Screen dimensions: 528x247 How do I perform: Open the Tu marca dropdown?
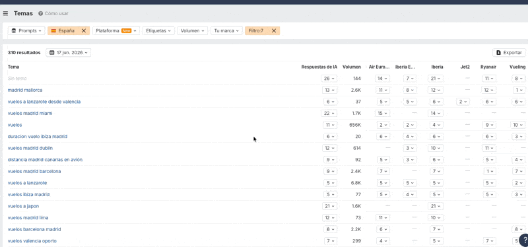coord(226,30)
